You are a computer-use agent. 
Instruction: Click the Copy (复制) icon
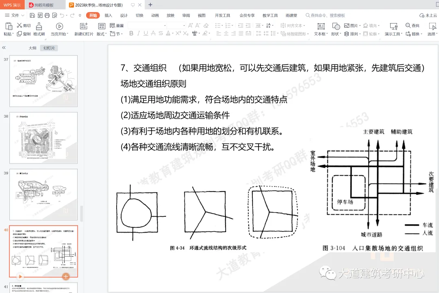(x=20, y=34)
